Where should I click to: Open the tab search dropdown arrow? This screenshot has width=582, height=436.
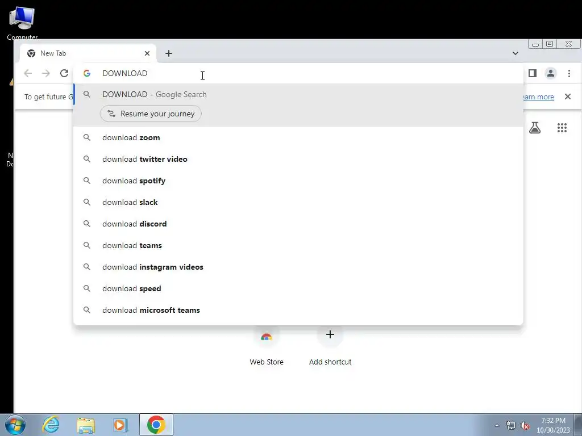516,53
